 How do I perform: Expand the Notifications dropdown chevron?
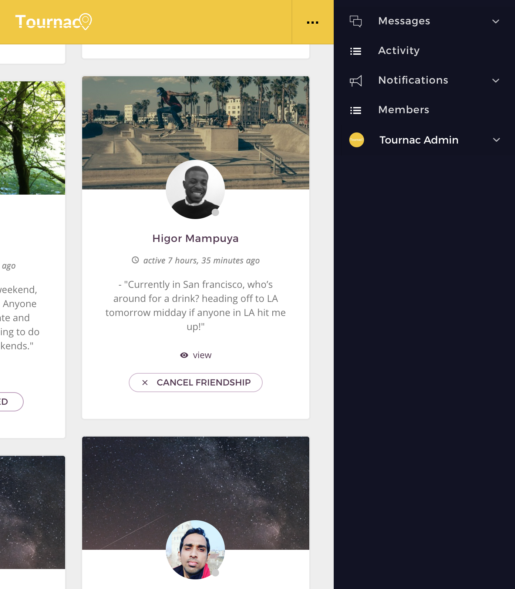tap(496, 81)
